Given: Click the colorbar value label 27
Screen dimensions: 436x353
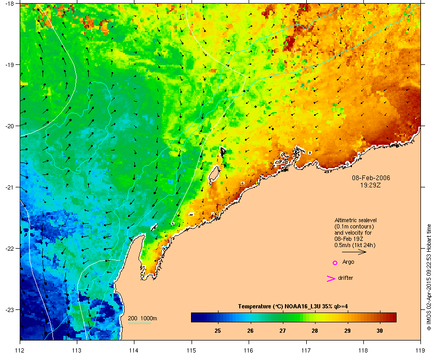Looking at the screenshot, I should [282, 331].
